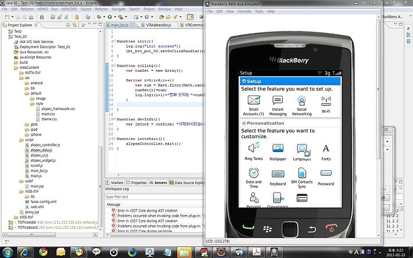Open Social Networking setup icon
The width and height of the screenshot is (413, 258).
(302, 105)
